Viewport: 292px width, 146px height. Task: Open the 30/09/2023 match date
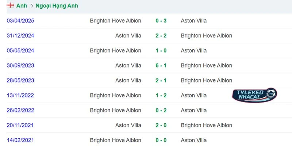tap(20, 66)
